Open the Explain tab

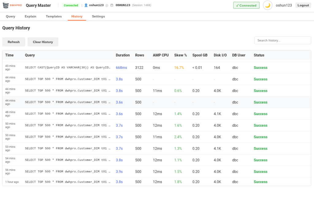(x=30, y=17)
